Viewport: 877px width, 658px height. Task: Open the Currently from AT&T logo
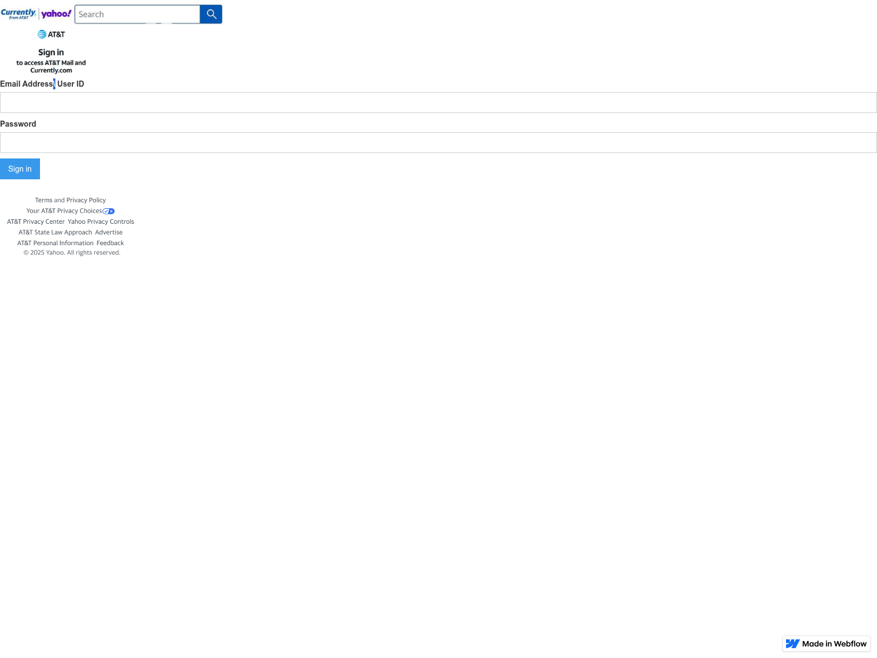coord(19,14)
